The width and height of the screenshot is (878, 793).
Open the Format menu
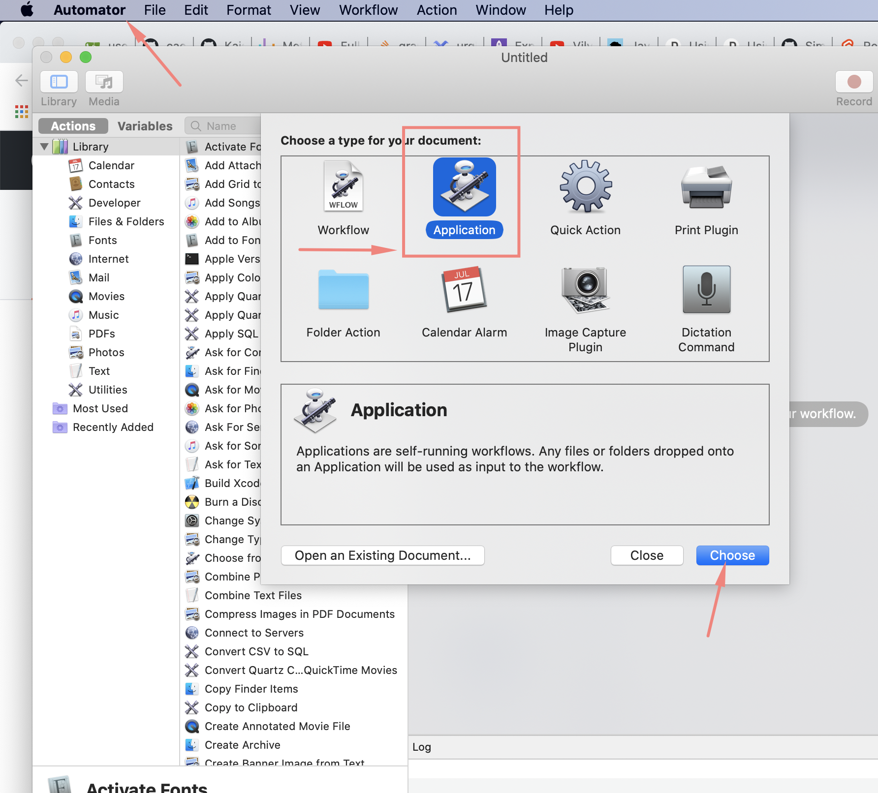(249, 10)
